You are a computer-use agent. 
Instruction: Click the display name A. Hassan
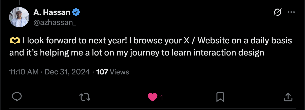(x=52, y=12)
